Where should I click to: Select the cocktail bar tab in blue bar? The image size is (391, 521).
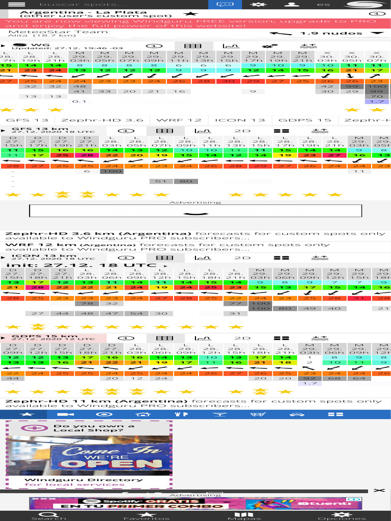[220, 414]
